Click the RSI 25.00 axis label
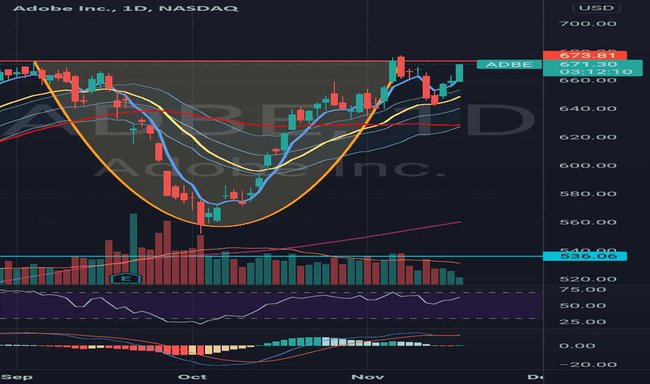Viewport: 650px width, 384px height. click(583, 322)
